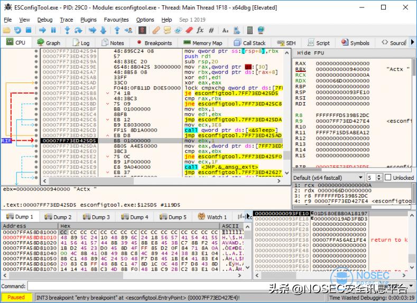This screenshot has width=417, height=303.
Task: Increase the argument count spinner above 5
Action: point(379,176)
